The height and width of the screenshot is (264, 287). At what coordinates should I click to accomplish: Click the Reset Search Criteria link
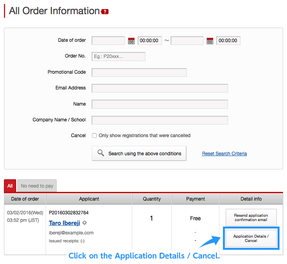coord(224,154)
